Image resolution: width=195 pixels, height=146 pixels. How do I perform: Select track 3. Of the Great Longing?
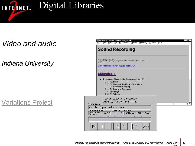[x=119, y=87]
